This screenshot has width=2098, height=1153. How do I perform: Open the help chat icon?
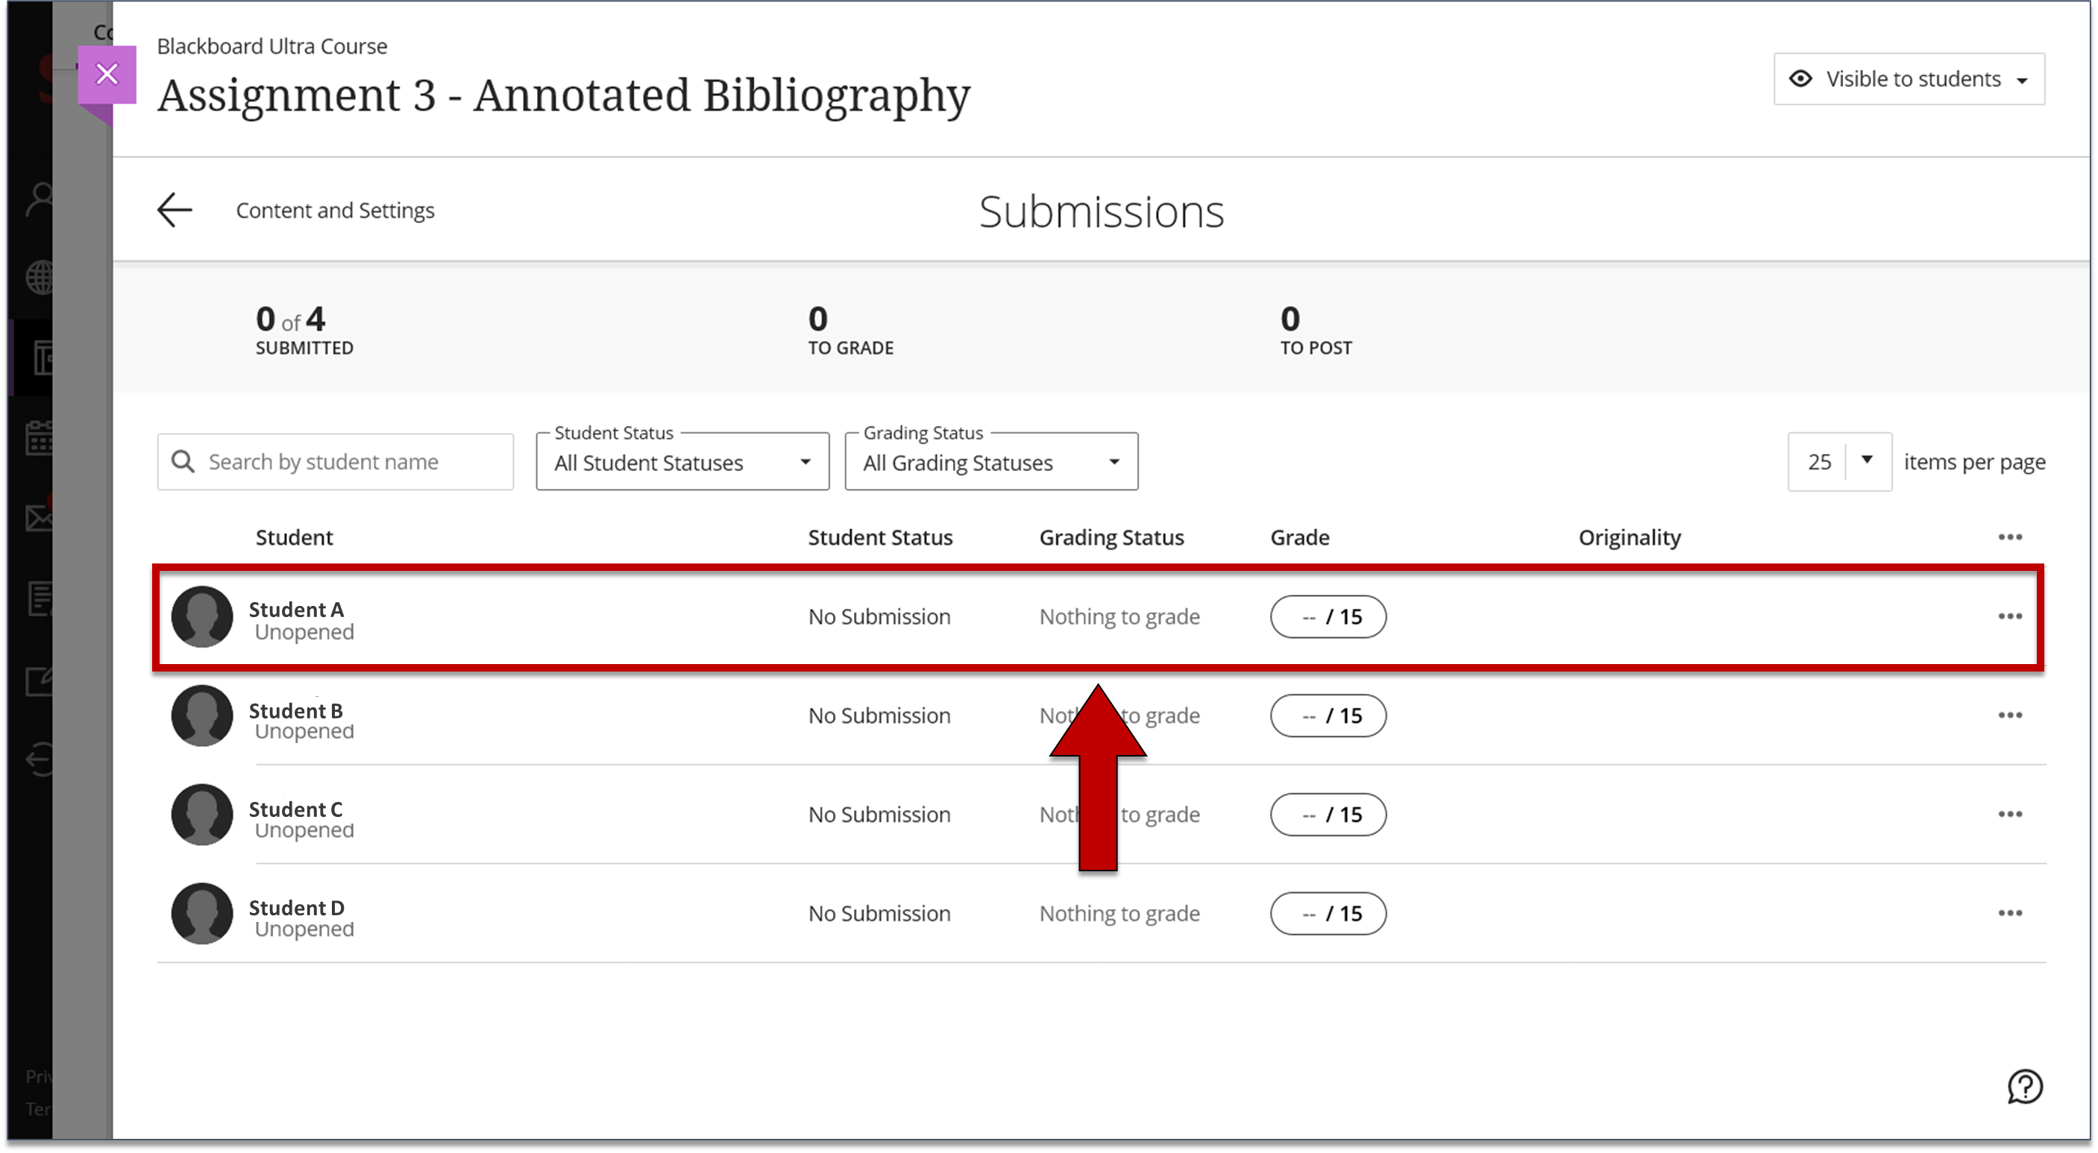2025,1086
